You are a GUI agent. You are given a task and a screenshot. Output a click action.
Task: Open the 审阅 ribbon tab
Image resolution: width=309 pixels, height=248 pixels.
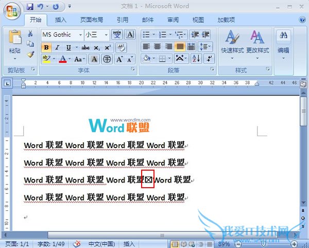[173, 20]
